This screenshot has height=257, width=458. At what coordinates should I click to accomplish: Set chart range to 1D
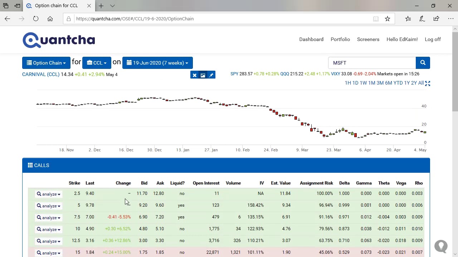click(355, 83)
